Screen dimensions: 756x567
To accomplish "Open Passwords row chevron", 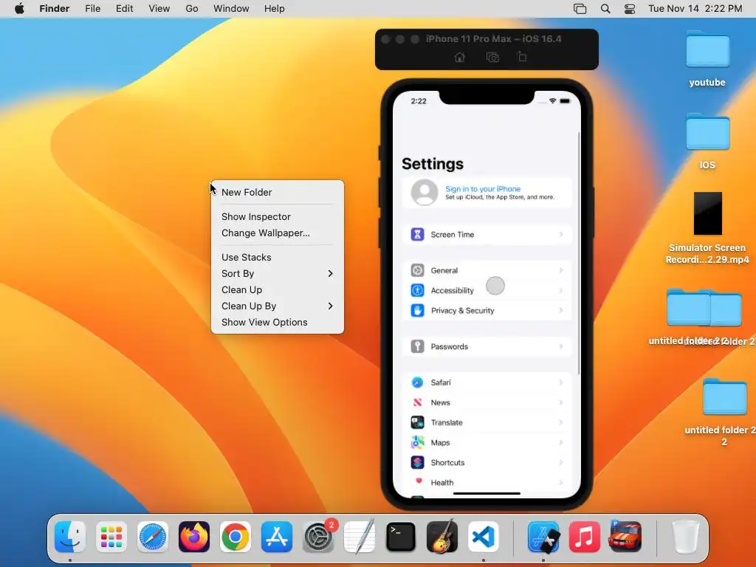I will 561,346.
